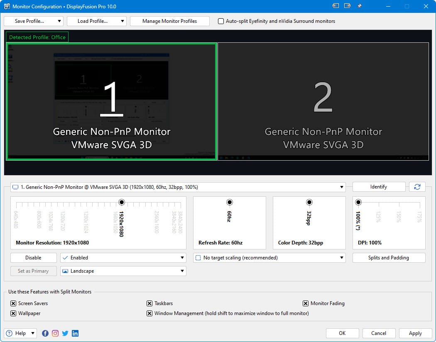Open the Instagram icon link
The height and width of the screenshot is (342, 436).
click(55, 333)
